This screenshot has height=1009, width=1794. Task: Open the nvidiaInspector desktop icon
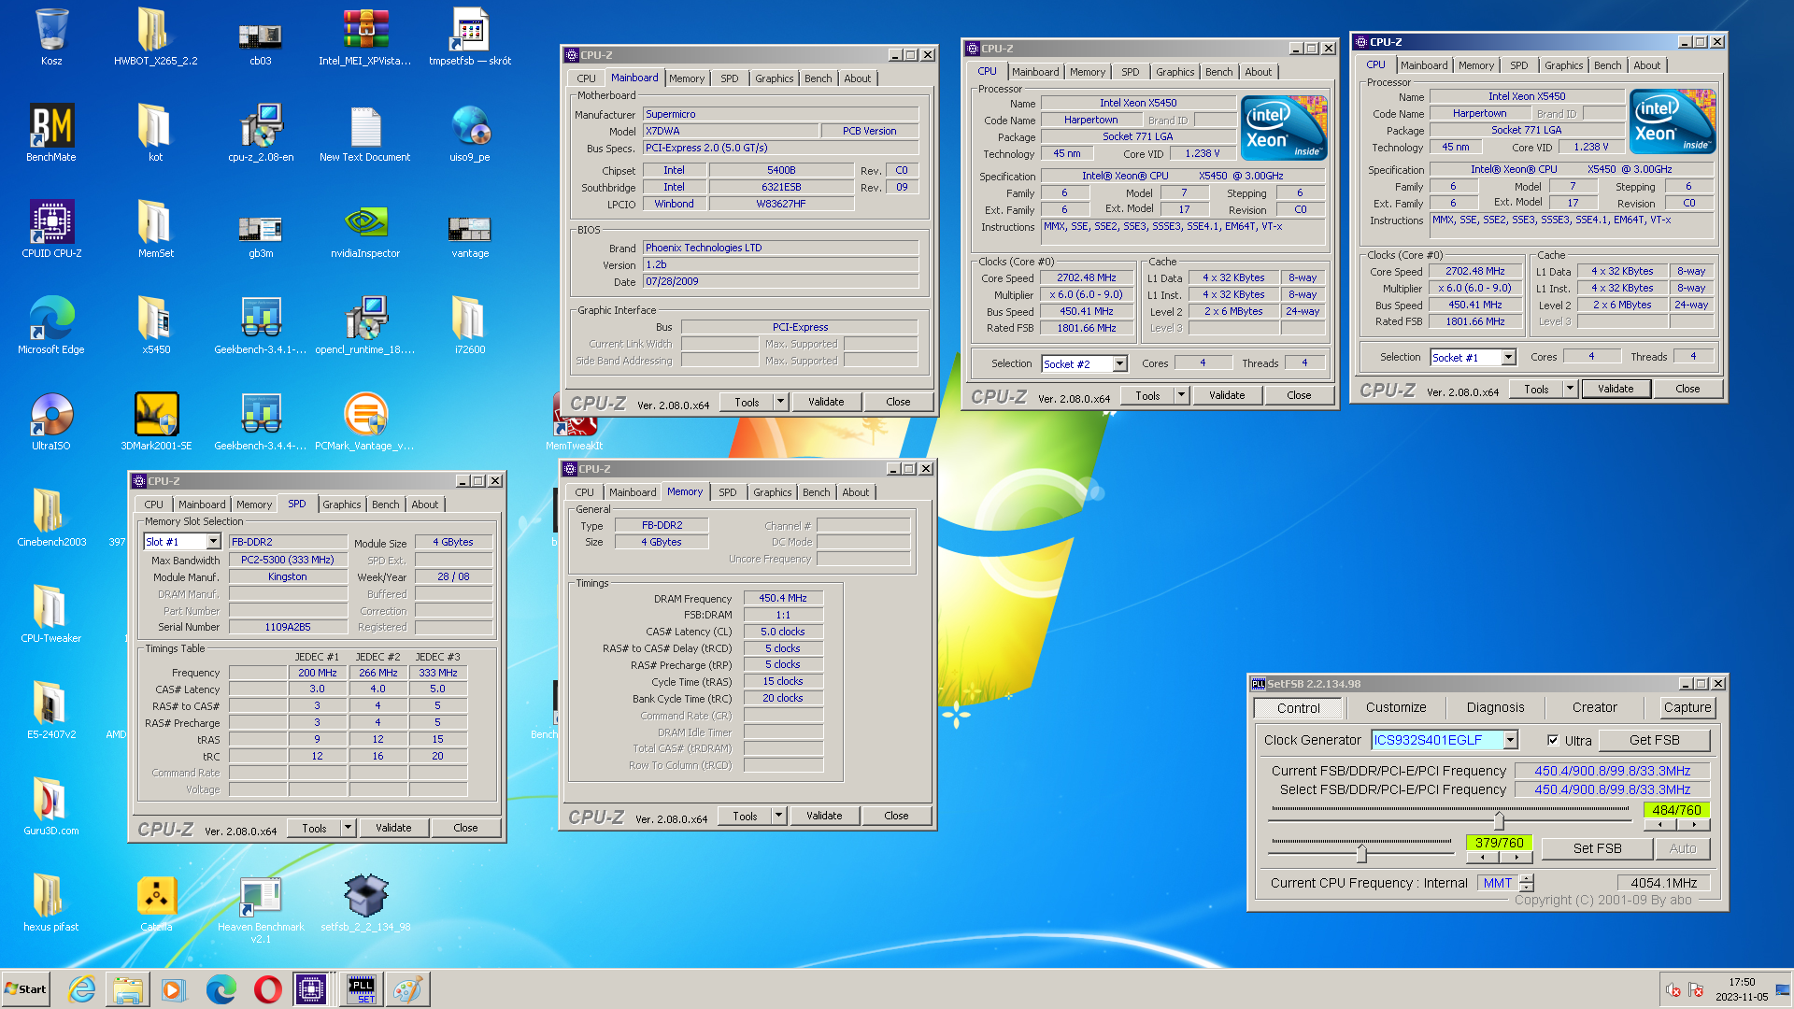365,228
